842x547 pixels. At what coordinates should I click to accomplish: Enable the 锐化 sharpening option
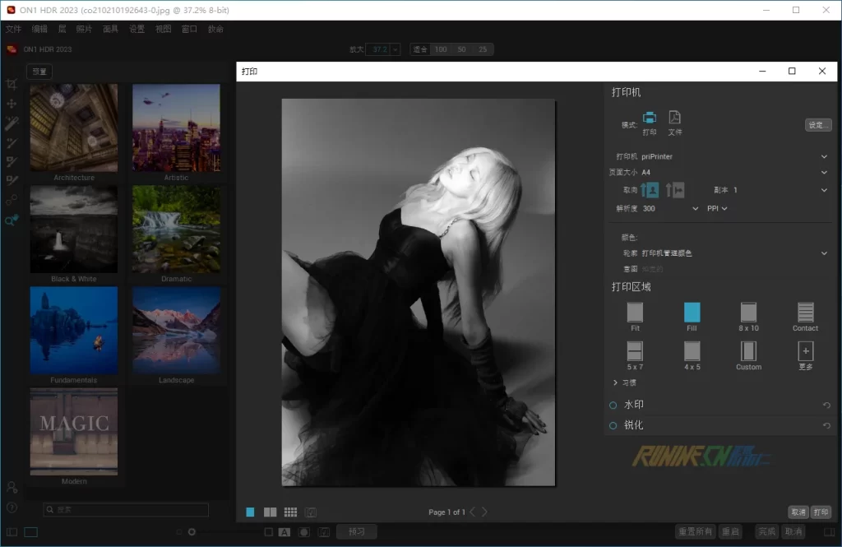[x=613, y=425]
